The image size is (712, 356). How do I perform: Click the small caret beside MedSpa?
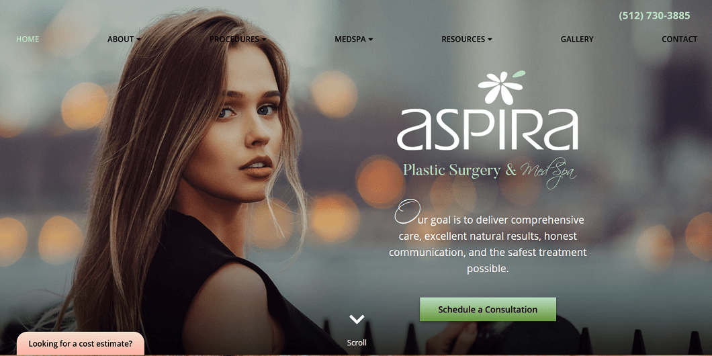(x=371, y=40)
